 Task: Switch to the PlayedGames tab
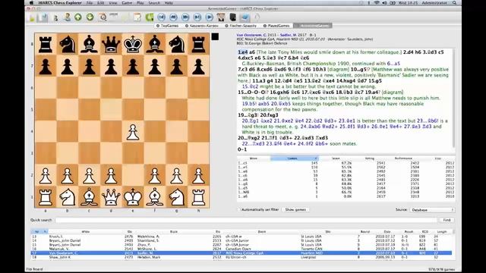(x=276, y=26)
